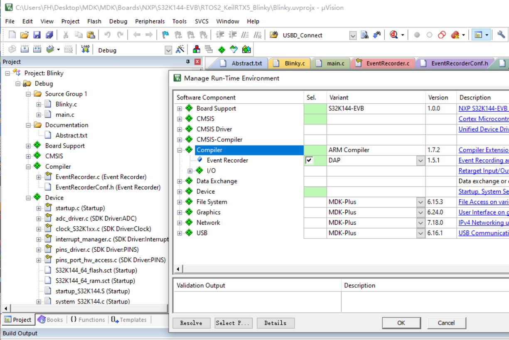Open the DAP variant dropdown for Event Recorder
This screenshot has width=509, height=340.
click(x=420, y=160)
